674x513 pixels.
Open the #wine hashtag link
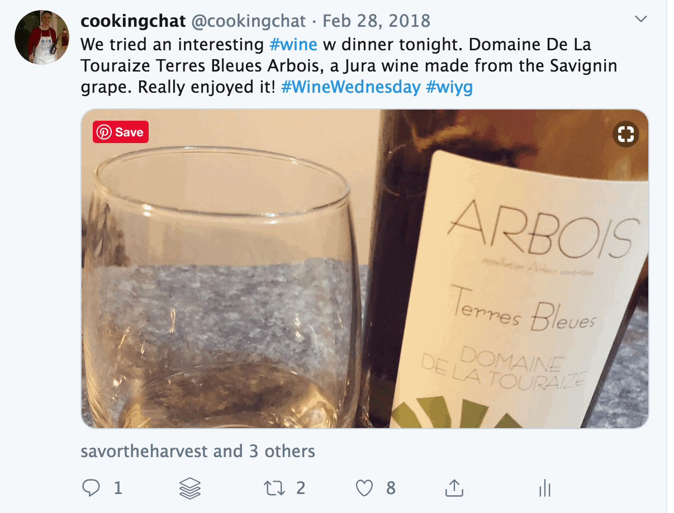[293, 44]
